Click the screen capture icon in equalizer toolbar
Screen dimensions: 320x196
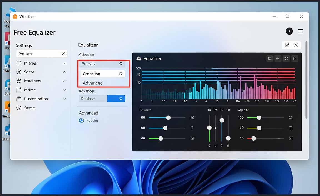pos(270,58)
